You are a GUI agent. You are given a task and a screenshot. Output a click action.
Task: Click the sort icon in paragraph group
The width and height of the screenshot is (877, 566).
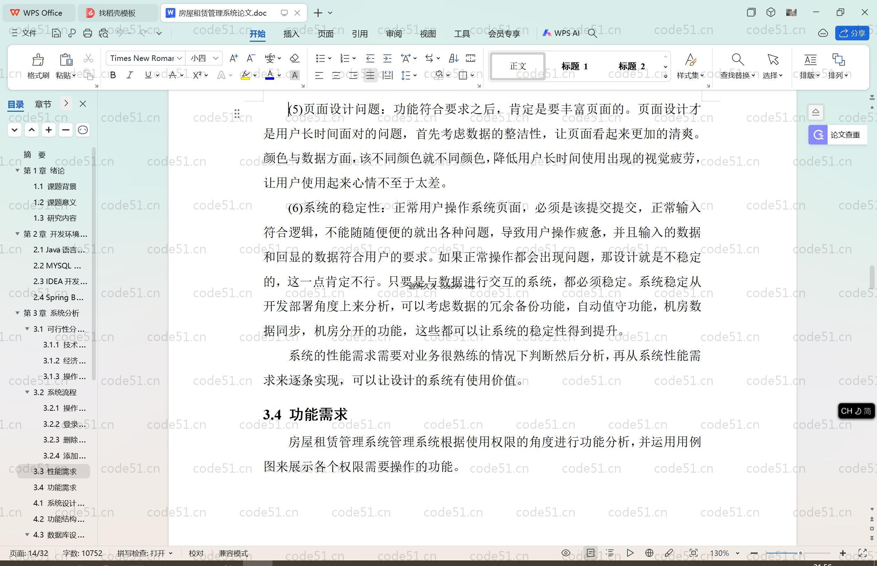pyautogui.click(x=453, y=58)
